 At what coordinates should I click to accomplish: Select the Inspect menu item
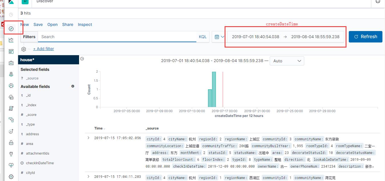[85, 24]
